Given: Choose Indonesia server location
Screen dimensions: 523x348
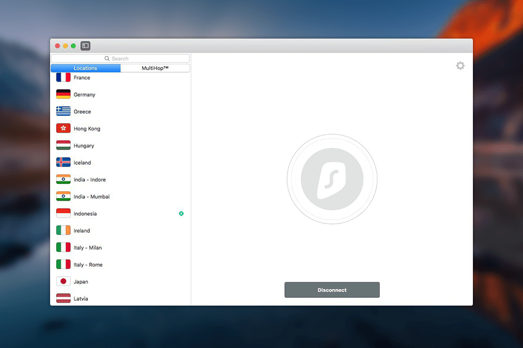Looking at the screenshot, I should (120, 214).
